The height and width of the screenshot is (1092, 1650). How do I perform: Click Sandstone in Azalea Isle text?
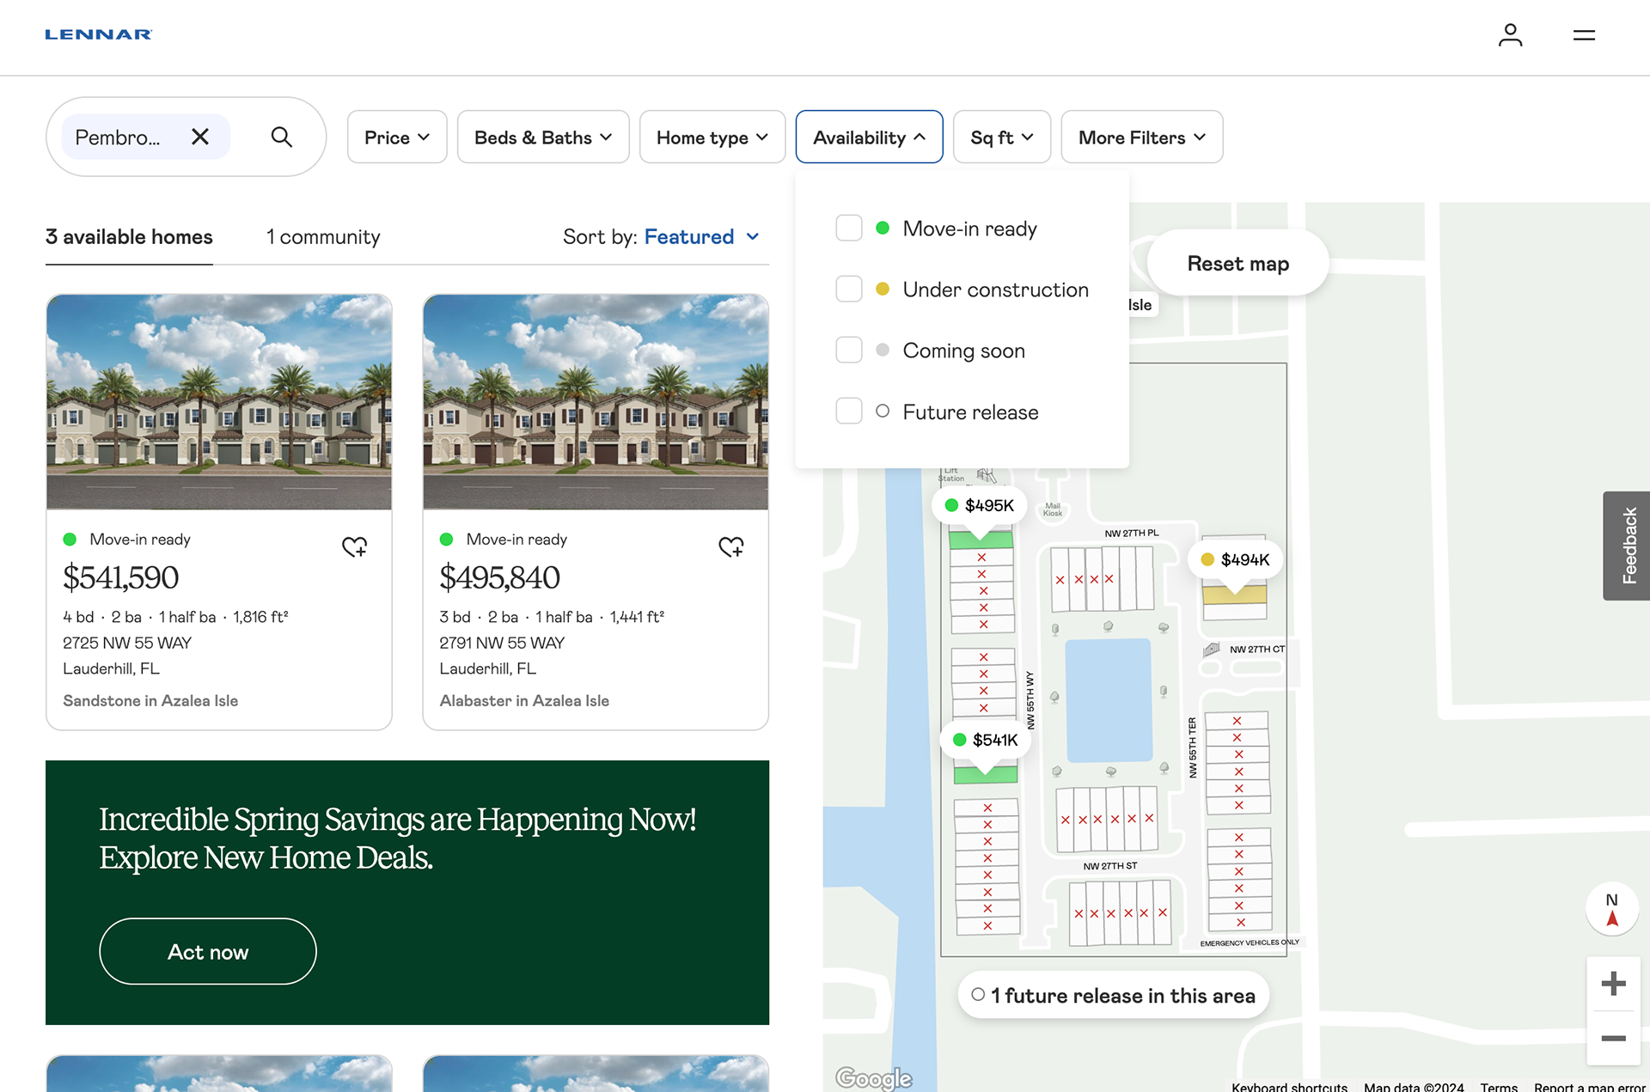(x=150, y=701)
